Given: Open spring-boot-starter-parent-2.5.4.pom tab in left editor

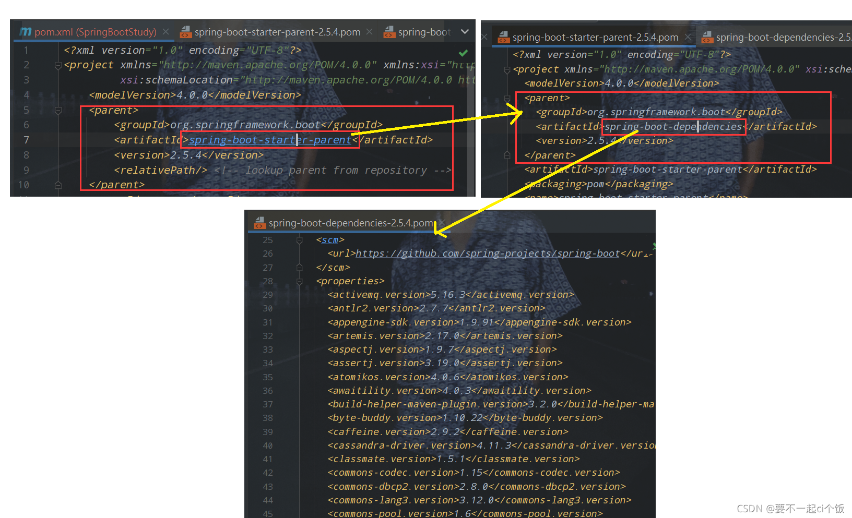Looking at the screenshot, I should tap(277, 32).
